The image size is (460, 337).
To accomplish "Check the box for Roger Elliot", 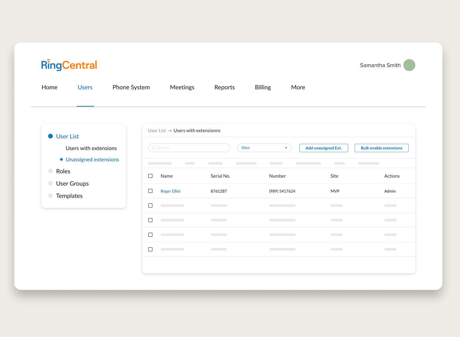I will (x=150, y=191).
